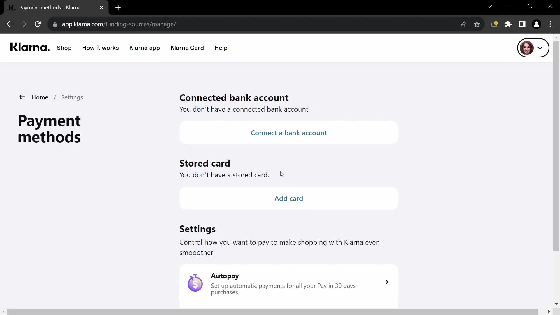Connect a bank account

288,133
